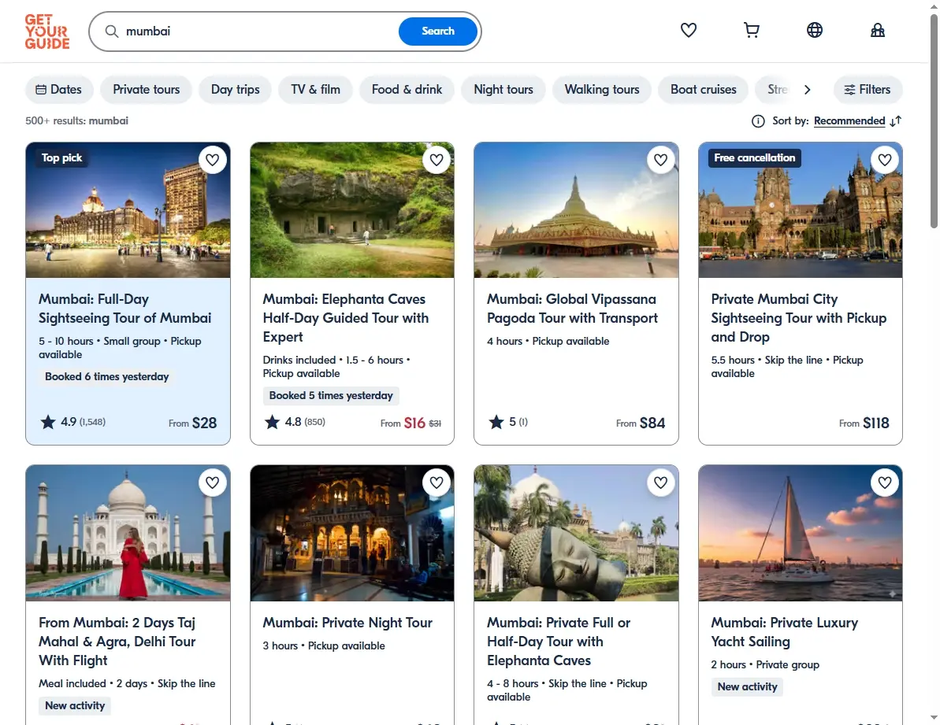Save 2 Days Taj Mahal tour to wishlist
This screenshot has height=725, width=940.
212,483
